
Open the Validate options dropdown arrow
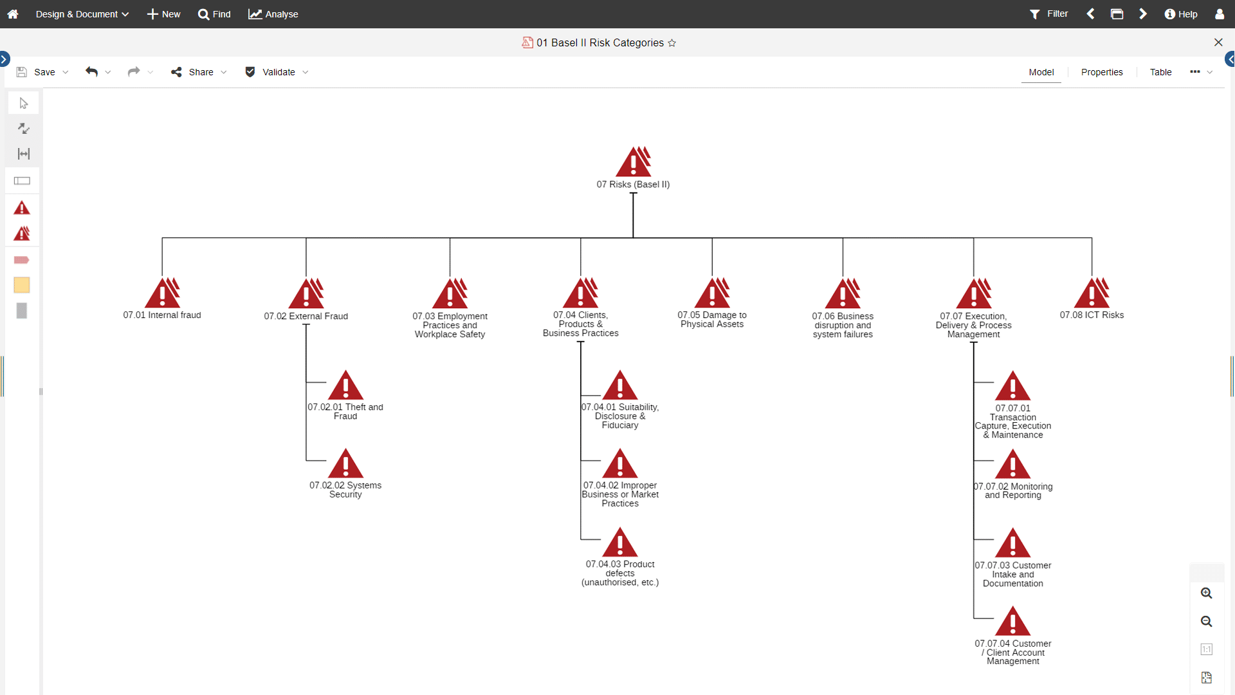tap(306, 72)
